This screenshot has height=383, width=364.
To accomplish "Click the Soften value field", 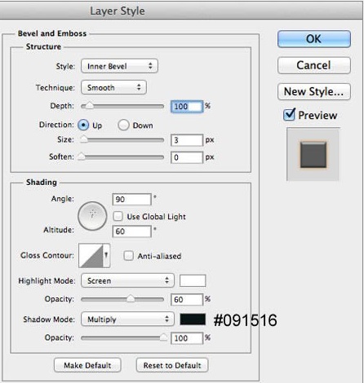I will (187, 157).
